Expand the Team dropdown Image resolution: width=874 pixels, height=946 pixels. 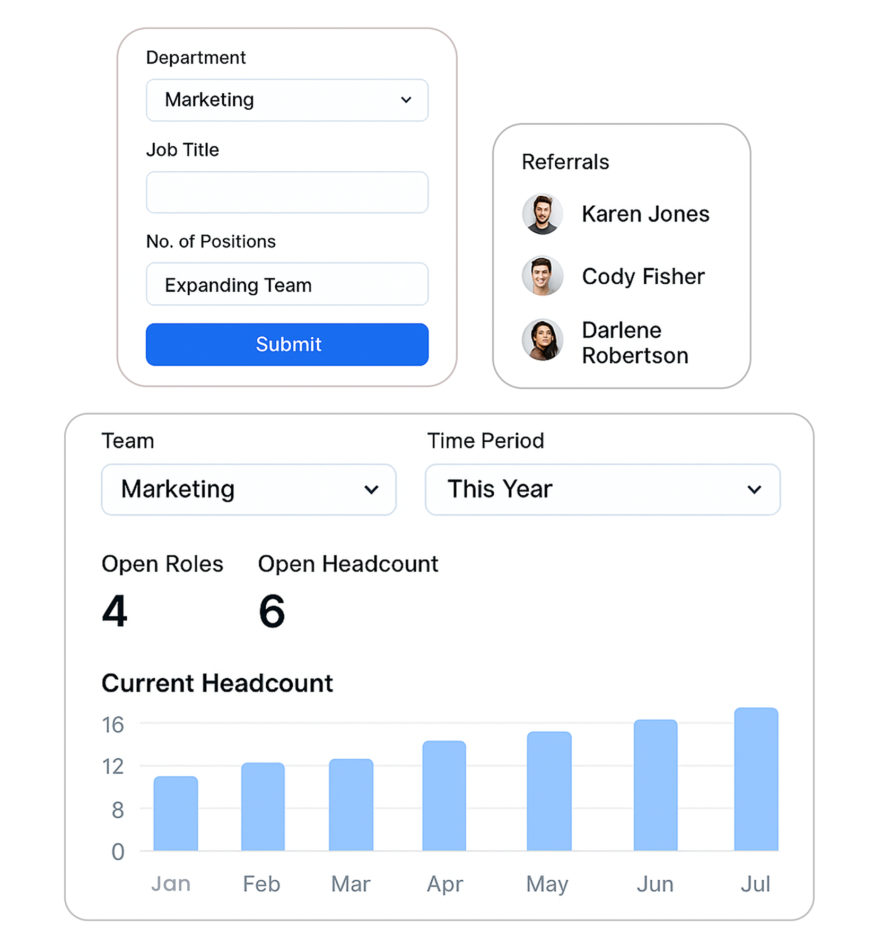tap(249, 489)
